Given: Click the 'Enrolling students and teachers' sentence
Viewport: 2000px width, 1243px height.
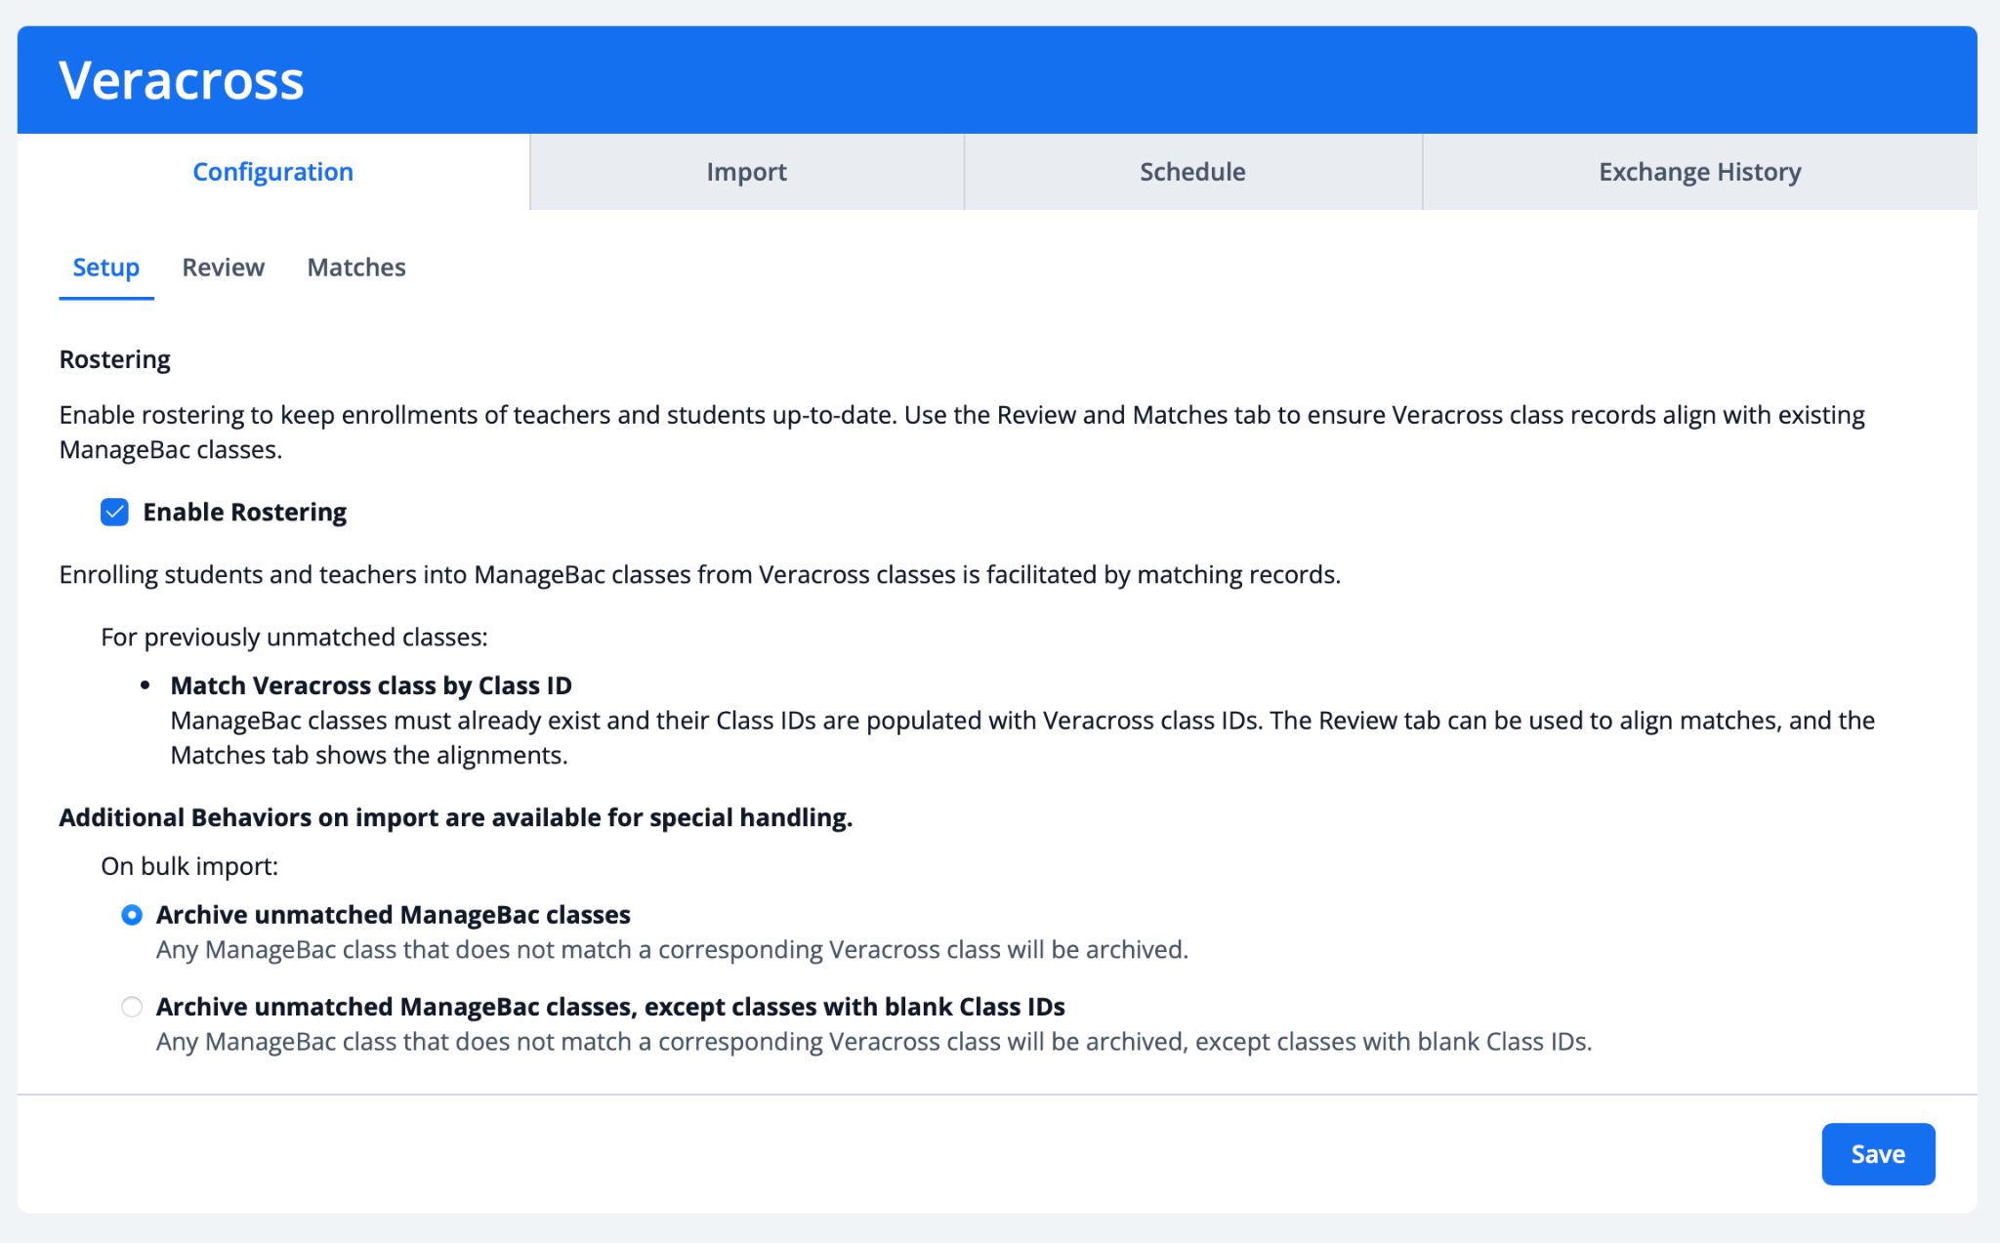Looking at the screenshot, I should [x=700, y=575].
